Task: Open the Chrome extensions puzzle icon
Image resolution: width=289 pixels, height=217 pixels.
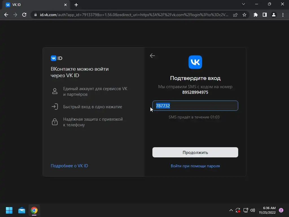Action: click(256, 15)
